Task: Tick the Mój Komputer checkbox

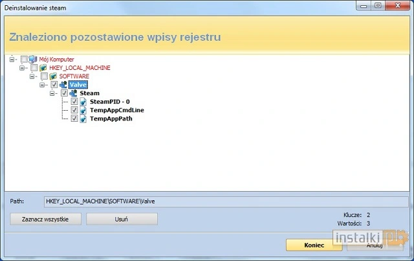Action: (24, 59)
